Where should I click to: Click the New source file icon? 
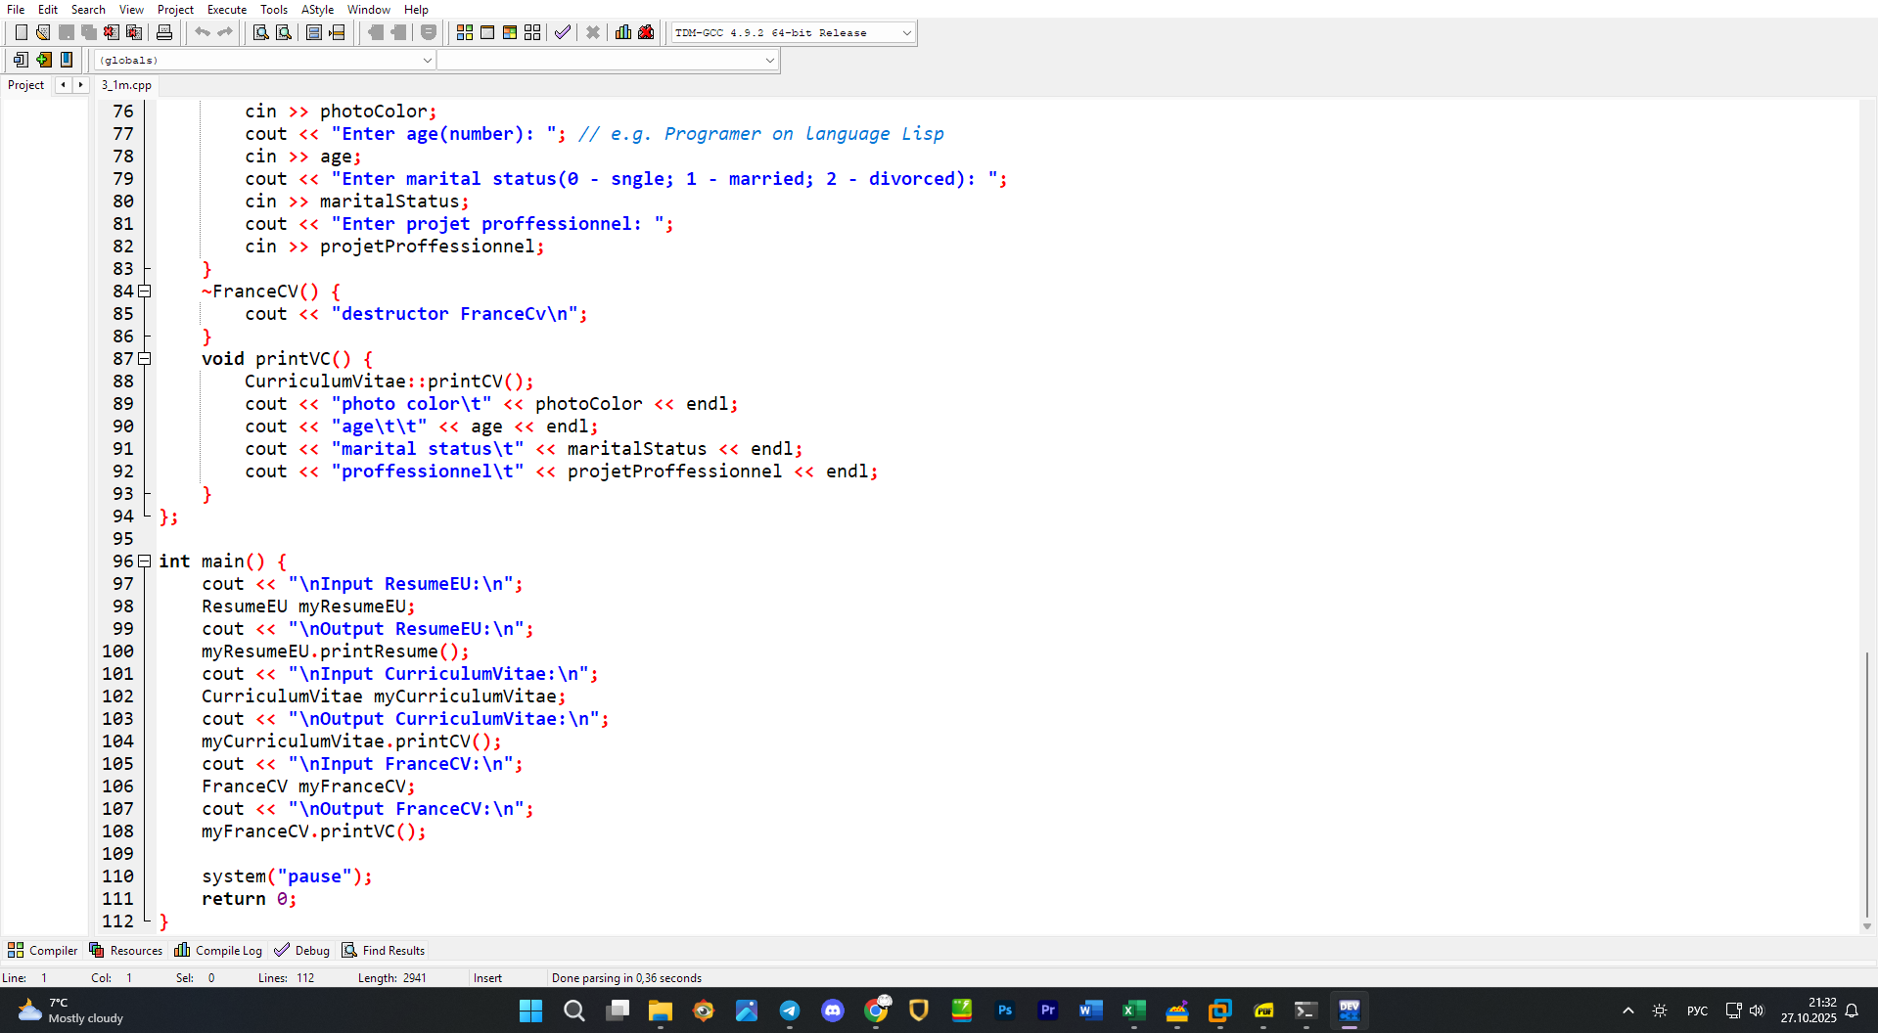tap(21, 32)
